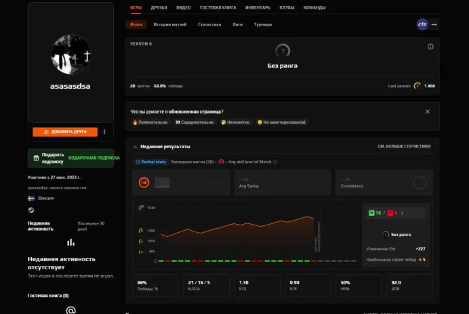
Task: Choose the Увлекательно feedback option
Action: (x=150, y=122)
